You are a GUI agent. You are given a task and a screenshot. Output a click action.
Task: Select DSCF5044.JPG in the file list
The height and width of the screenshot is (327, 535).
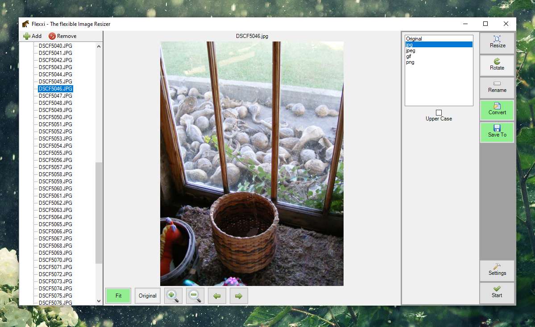pyautogui.click(x=55, y=75)
